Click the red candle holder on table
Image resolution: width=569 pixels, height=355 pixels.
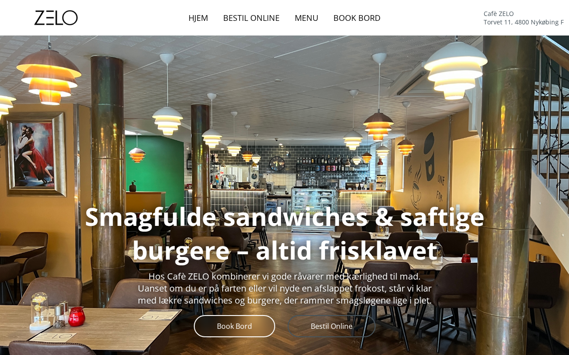pos(77,316)
